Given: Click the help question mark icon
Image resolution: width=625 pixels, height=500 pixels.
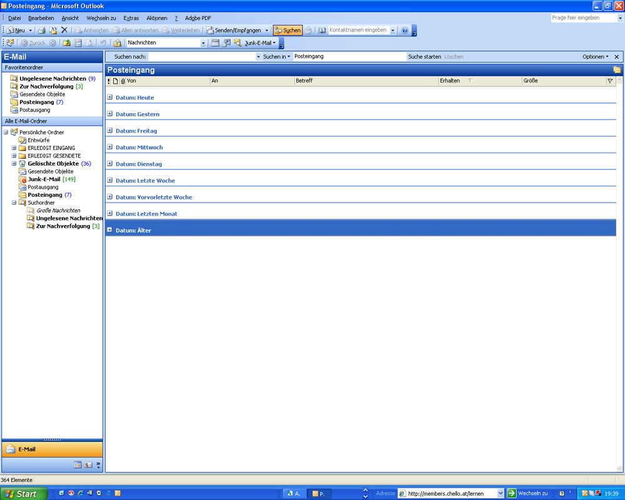Looking at the screenshot, I should pyautogui.click(x=404, y=30).
